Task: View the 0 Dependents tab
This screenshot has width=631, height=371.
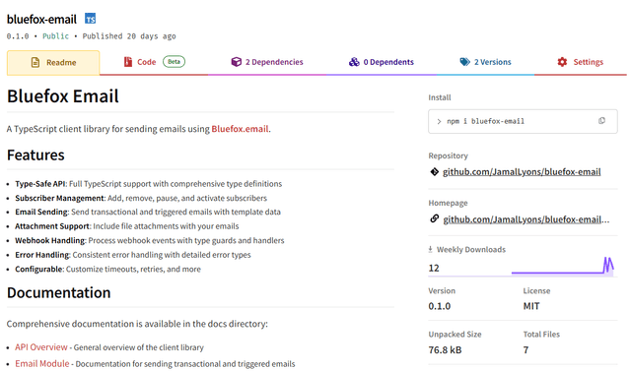Action: point(382,62)
